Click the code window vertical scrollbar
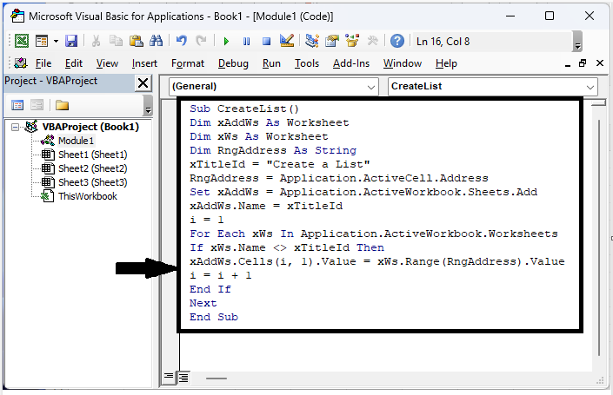613x395 pixels. coord(598,238)
